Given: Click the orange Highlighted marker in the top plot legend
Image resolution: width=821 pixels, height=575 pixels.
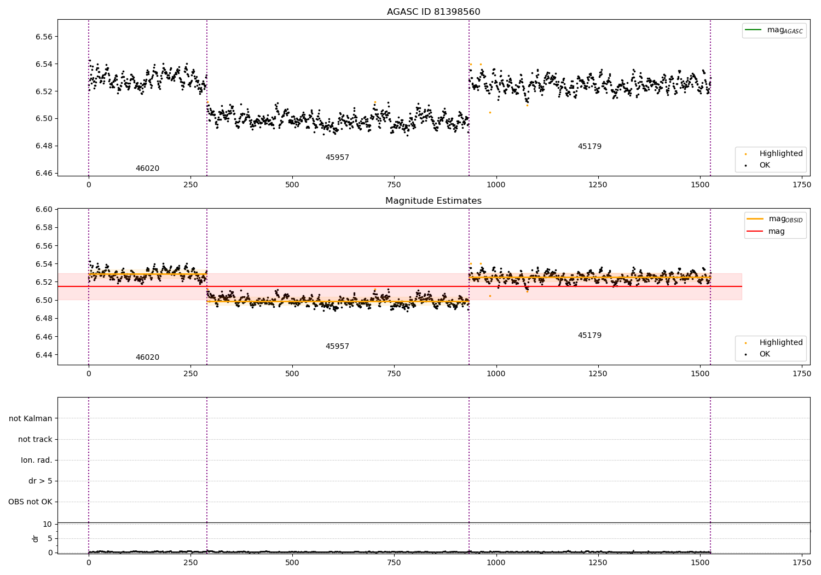Looking at the screenshot, I should 745,154.
